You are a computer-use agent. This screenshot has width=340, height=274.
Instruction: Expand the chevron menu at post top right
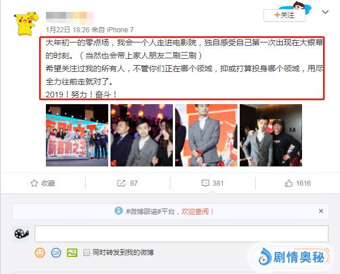click(x=325, y=12)
